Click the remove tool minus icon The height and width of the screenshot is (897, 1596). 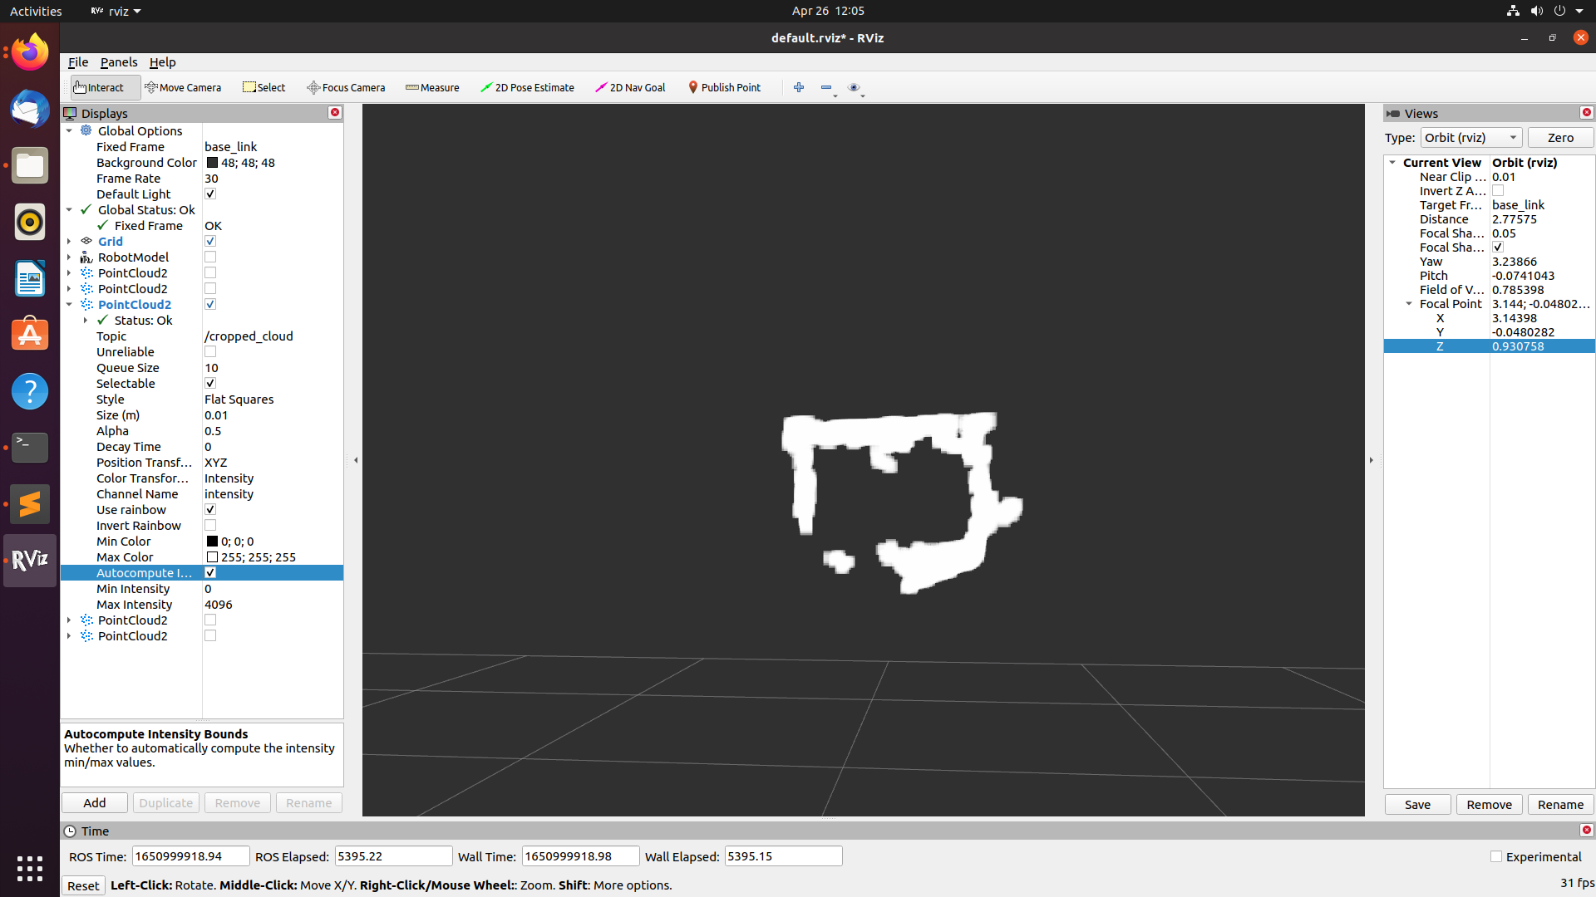click(x=826, y=87)
